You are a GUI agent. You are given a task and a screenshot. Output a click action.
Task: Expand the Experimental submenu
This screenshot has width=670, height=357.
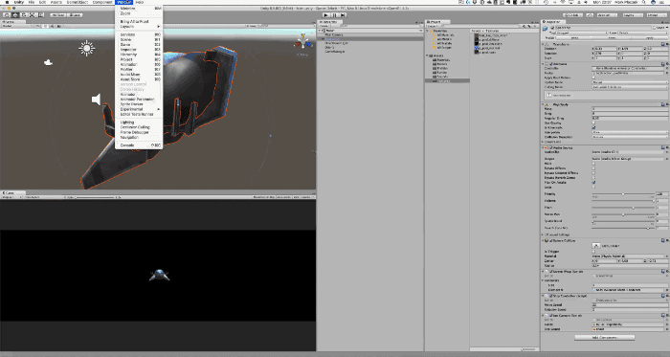click(139, 109)
